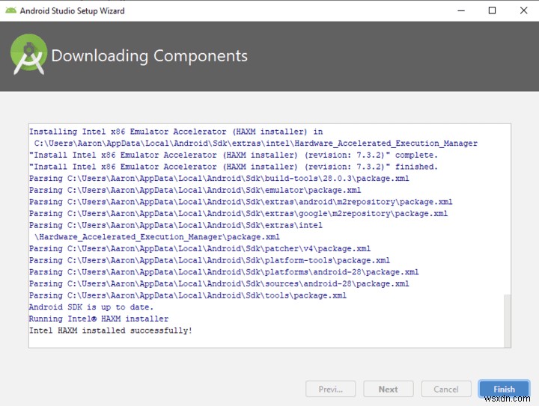
Task: Click the disabled Cancel button
Action: coord(445,389)
